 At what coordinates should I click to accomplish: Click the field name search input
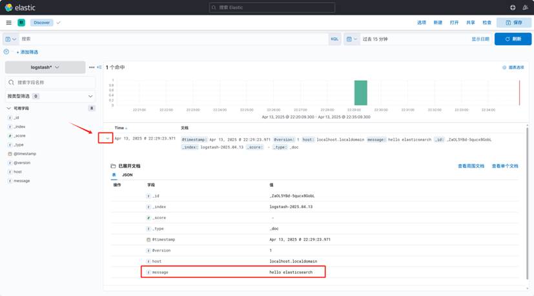(50, 83)
